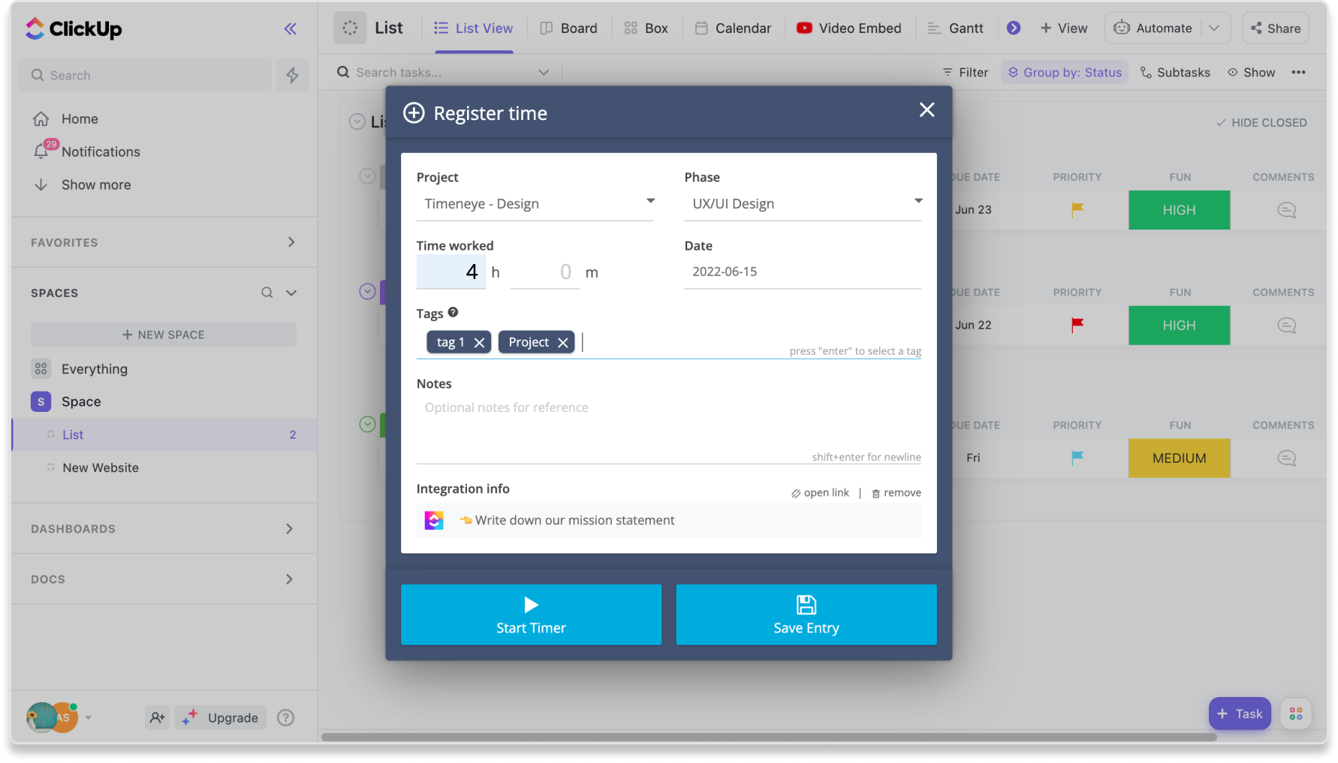The width and height of the screenshot is (1338, 763).
Task: Click the Notes text area
Action: (x=669, y=431)
